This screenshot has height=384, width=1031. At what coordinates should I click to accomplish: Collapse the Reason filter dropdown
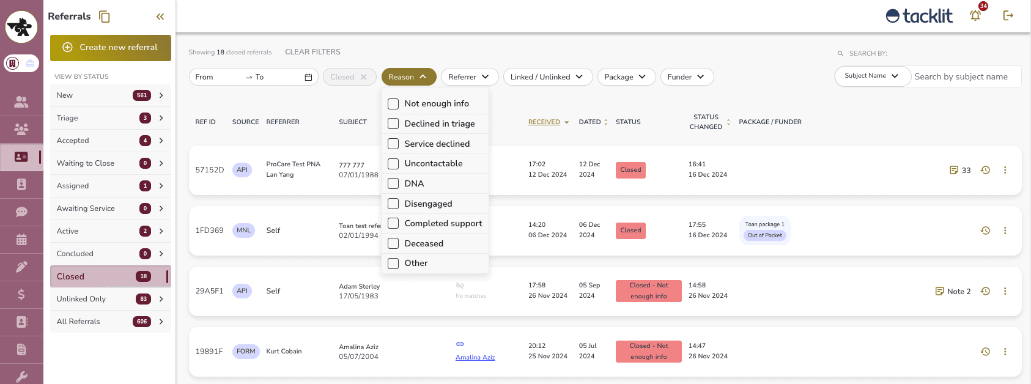[x=408, y=77]
